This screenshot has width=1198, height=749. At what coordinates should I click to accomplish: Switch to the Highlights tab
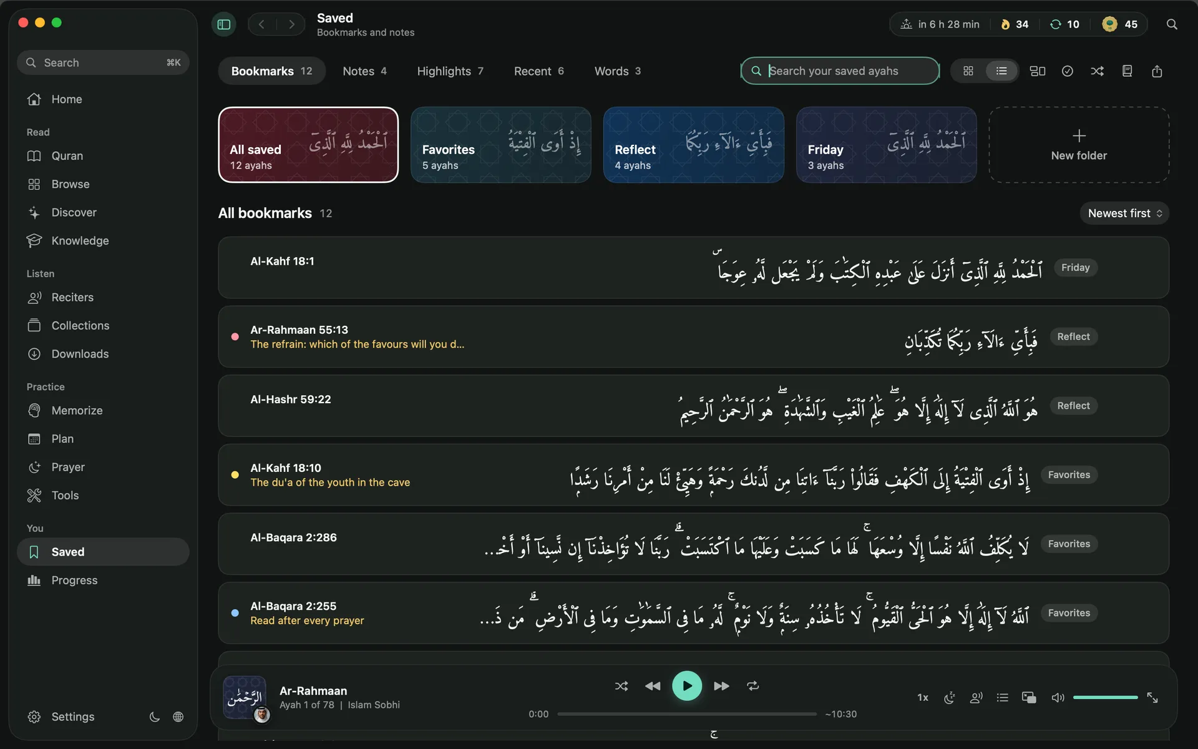click(x=450, y=71)
